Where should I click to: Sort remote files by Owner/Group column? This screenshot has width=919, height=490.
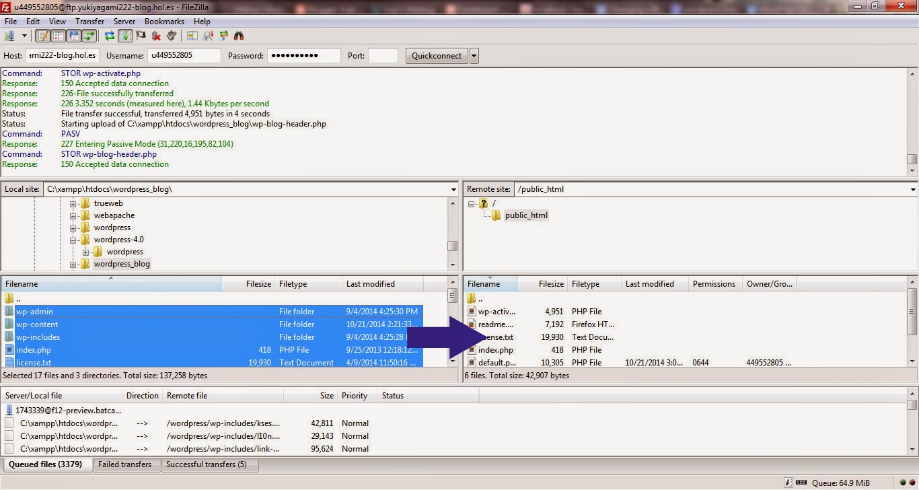tap(769, 284)
